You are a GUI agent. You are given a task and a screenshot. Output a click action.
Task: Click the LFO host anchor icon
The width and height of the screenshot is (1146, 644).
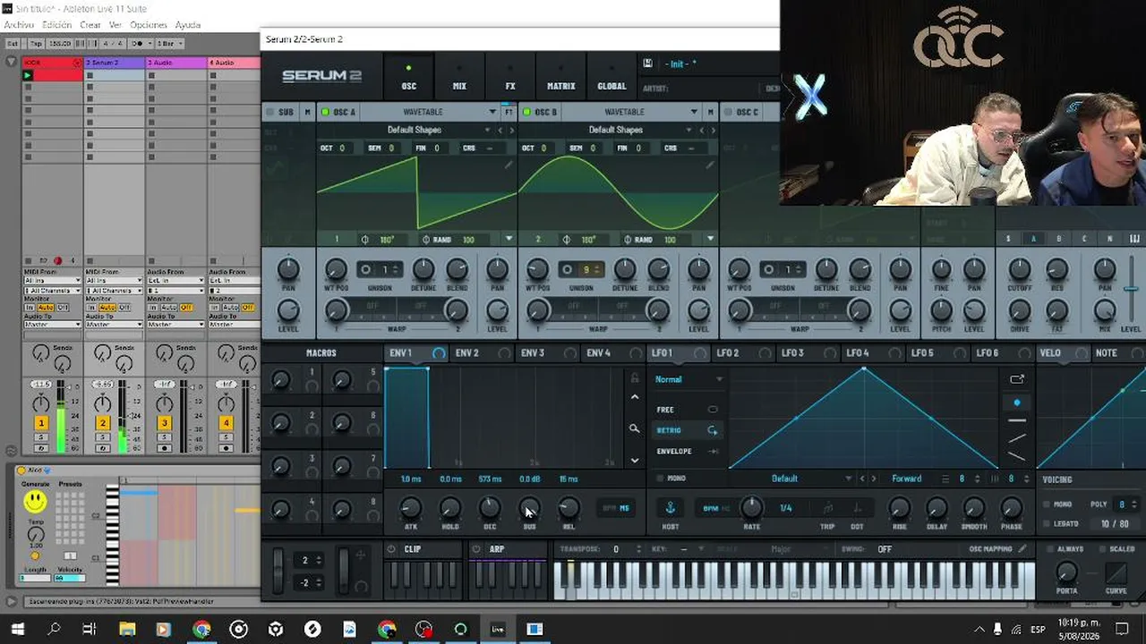(670, 508)
